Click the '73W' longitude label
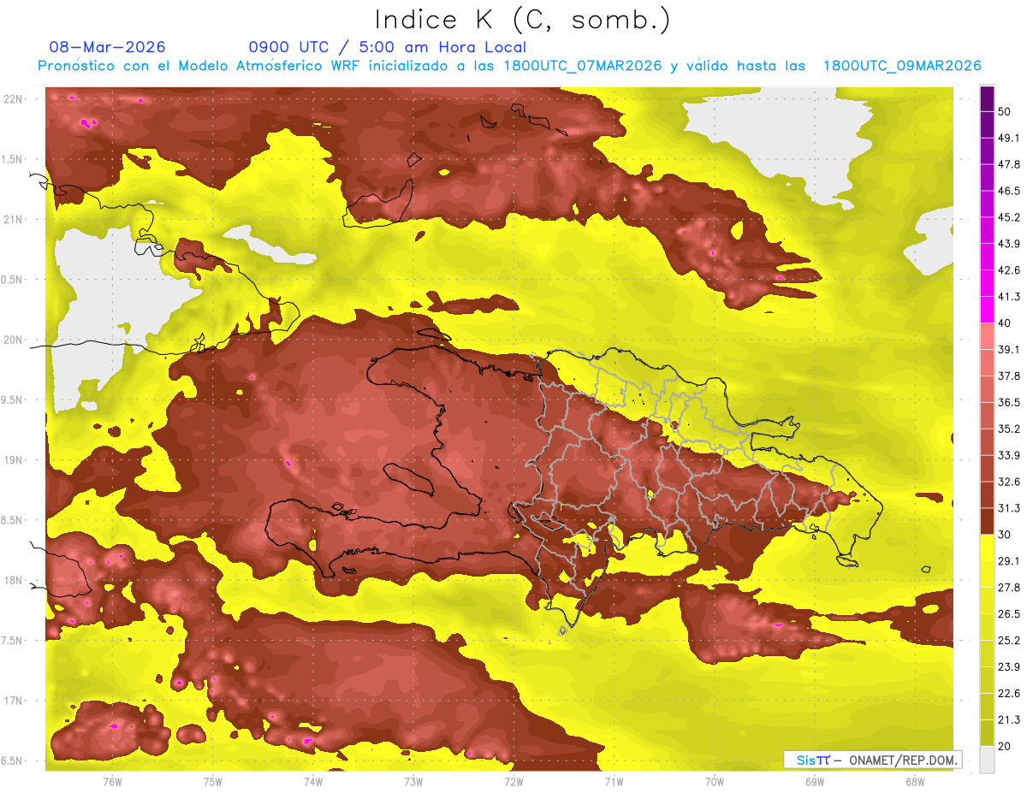This screenshot has height=793, width=1027. (x=413, y=782)
